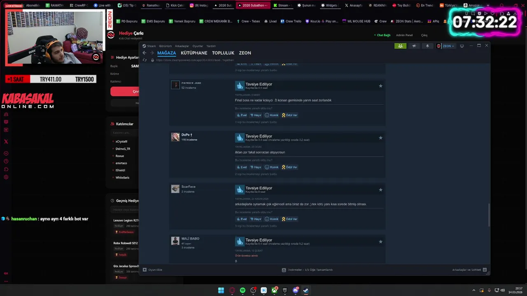
Task: Switch to the MAĞAZA tab
Action: (x=166, y=53)
